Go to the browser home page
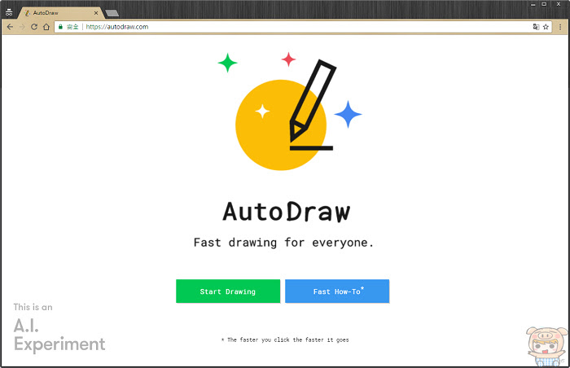Image resolution: width=570 pixels, height=368 pixels. click(46, 27)
